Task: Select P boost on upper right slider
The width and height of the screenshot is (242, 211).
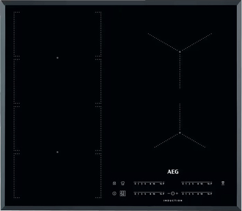Action: pyautogui.click(x=211, y=184)
